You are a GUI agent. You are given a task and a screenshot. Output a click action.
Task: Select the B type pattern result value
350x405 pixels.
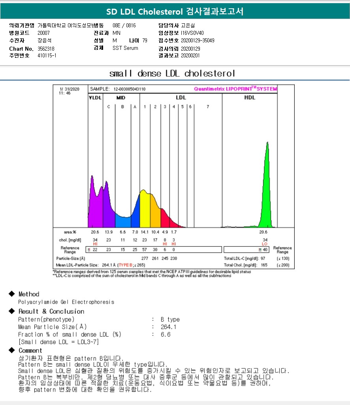click(170, 319)
